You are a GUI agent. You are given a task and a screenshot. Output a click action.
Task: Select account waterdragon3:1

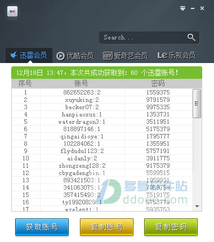(x=82, y=122)
